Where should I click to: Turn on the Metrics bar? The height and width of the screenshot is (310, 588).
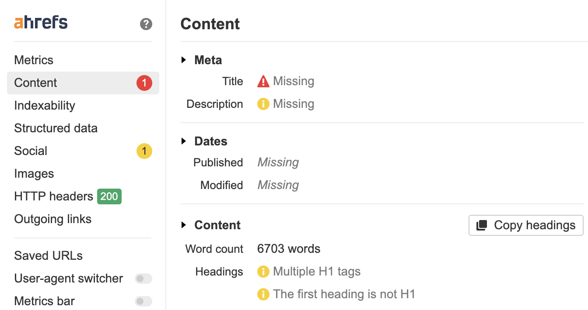[x=143, y=301]
